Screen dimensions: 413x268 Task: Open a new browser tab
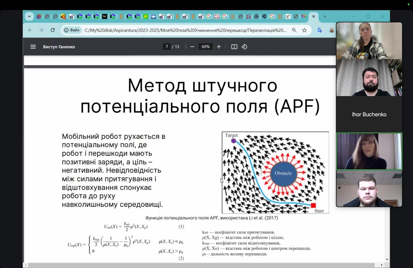(325, 16)
